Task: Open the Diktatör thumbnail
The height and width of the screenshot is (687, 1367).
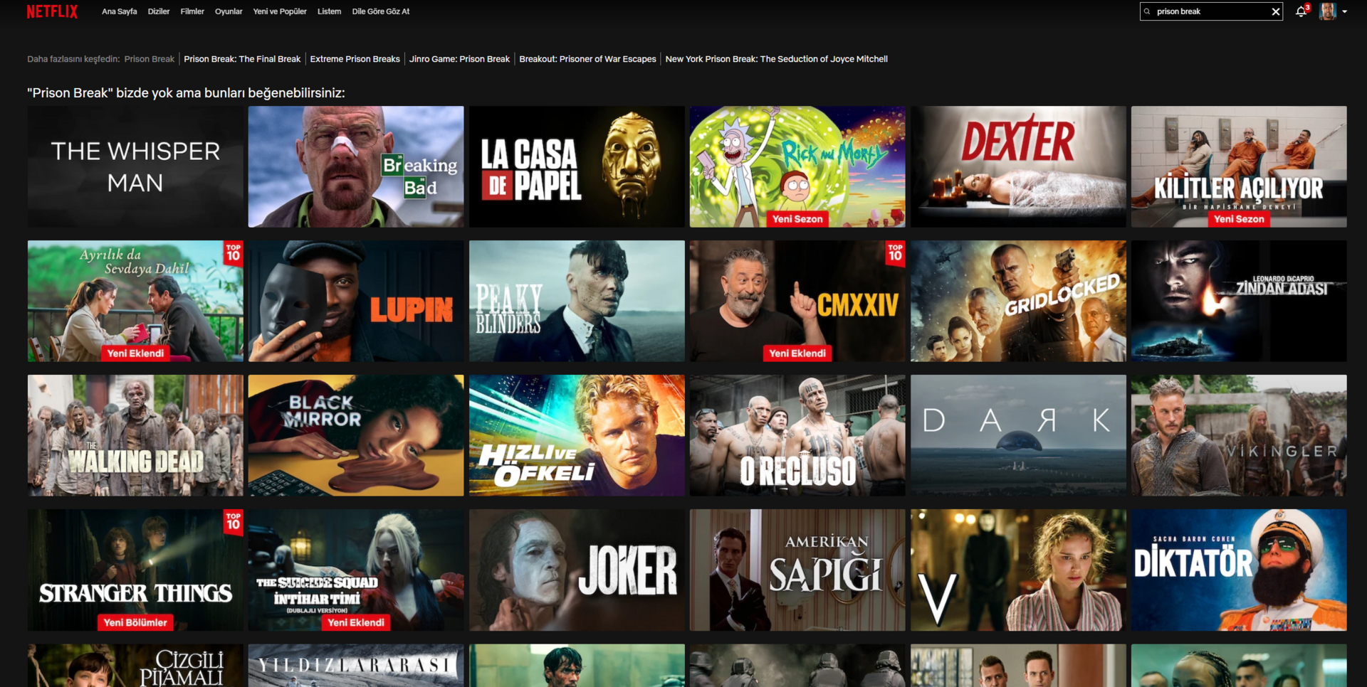Action: (1239, 570)
